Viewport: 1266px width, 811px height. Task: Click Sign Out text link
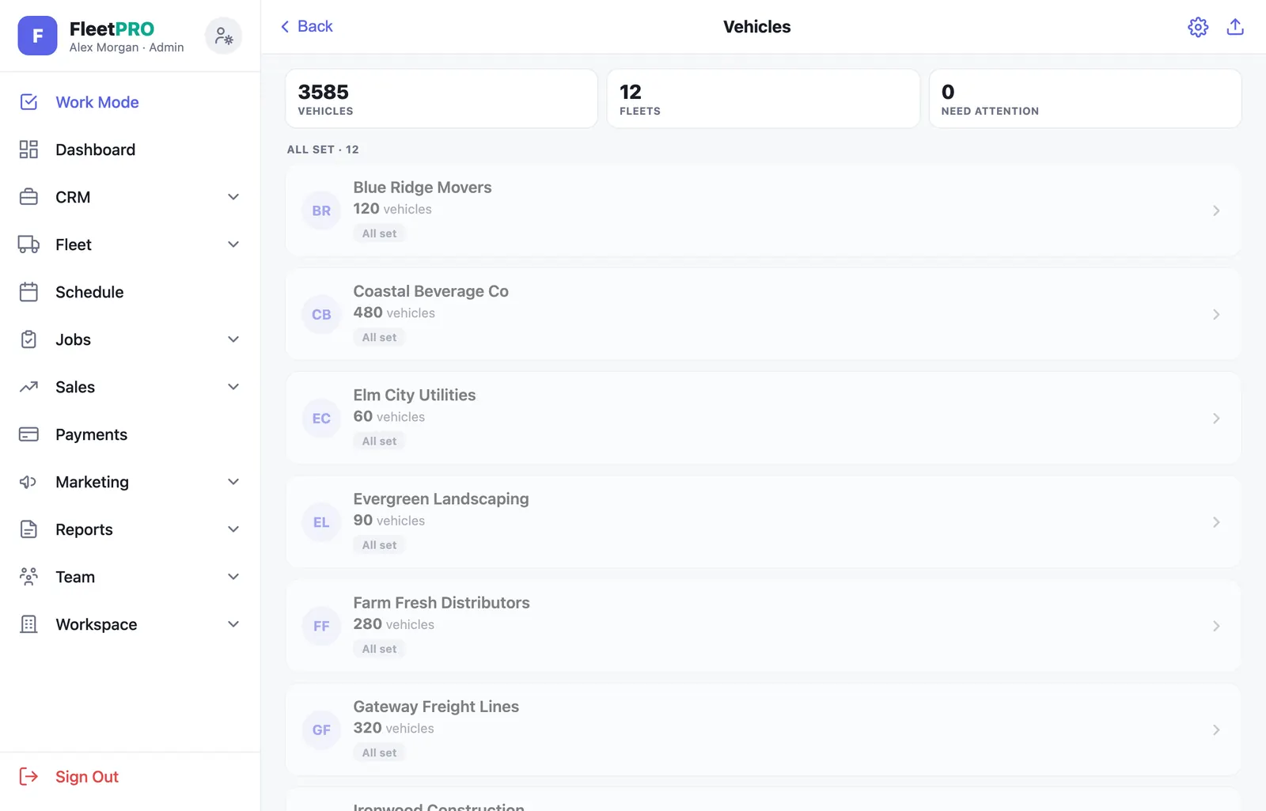(87, 777)
